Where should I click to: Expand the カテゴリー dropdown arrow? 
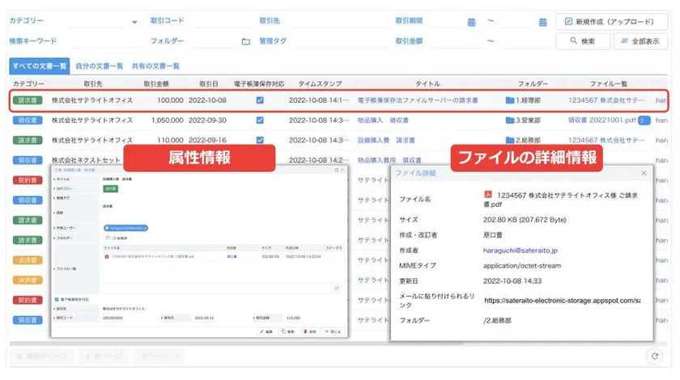coord(133,23)
